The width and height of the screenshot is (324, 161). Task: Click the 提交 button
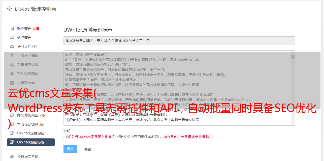tap(70, 149)
